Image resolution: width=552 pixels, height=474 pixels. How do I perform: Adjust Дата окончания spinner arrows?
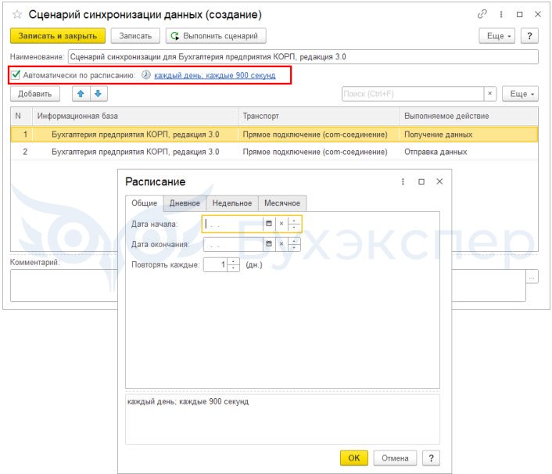coord(294,244)
